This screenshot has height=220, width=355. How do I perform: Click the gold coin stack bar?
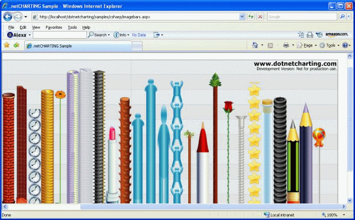click(x=47, y=146)
